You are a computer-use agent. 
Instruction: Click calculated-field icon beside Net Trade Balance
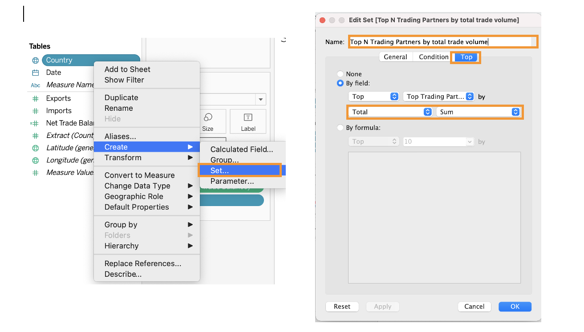tap(35, 123)
